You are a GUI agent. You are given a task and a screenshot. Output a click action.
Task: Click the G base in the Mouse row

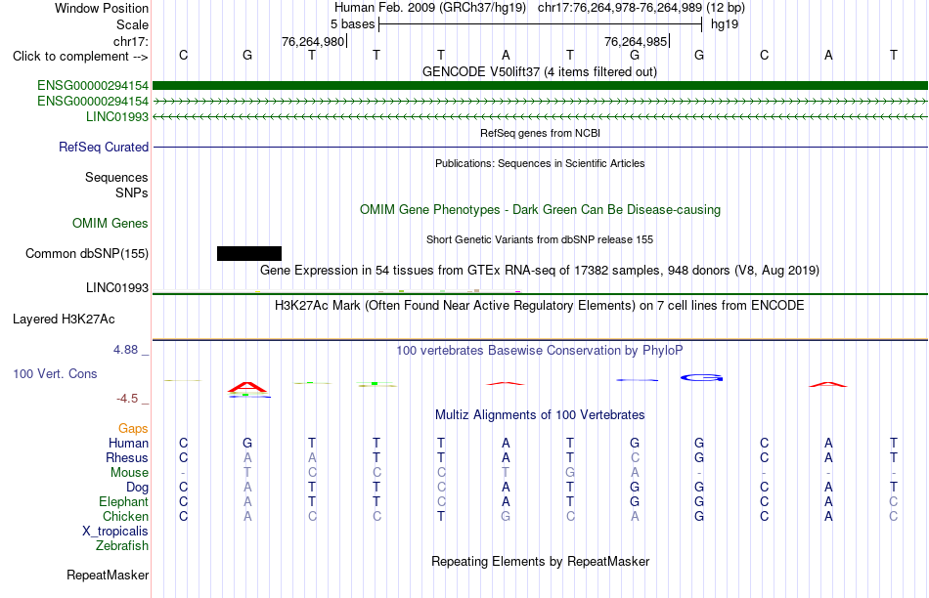pyautogui.click(x=570, y=473)
